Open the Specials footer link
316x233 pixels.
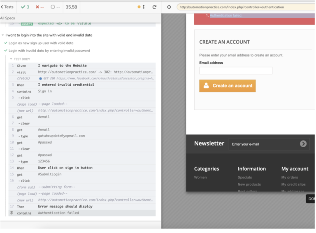[x=245, y=177]
